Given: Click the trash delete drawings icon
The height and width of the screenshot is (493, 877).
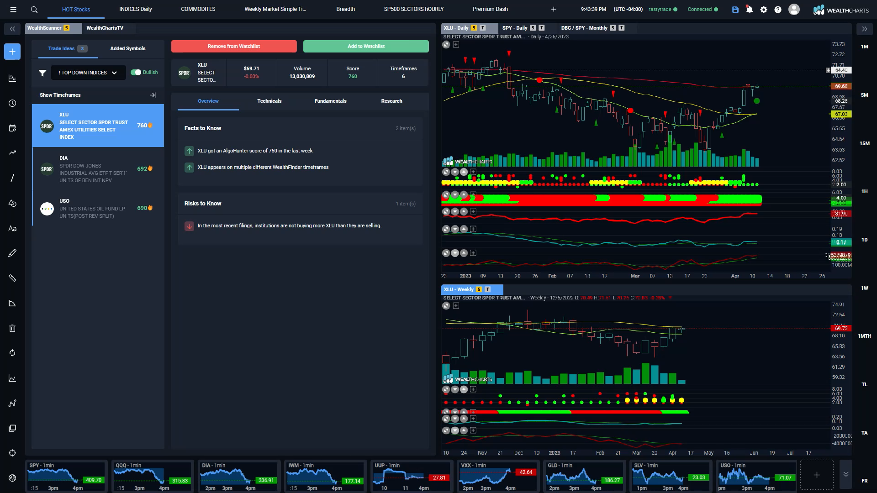Looking at the screenshot, I should point(12,328).
